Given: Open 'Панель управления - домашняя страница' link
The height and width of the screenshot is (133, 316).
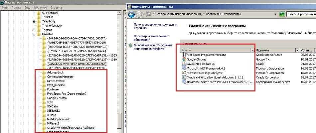Looking at the screenshot, I should 155,26.
